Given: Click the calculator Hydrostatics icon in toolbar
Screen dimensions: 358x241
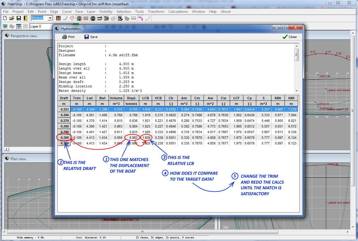Looking at the screenshot, I should [x=120, y=18].
